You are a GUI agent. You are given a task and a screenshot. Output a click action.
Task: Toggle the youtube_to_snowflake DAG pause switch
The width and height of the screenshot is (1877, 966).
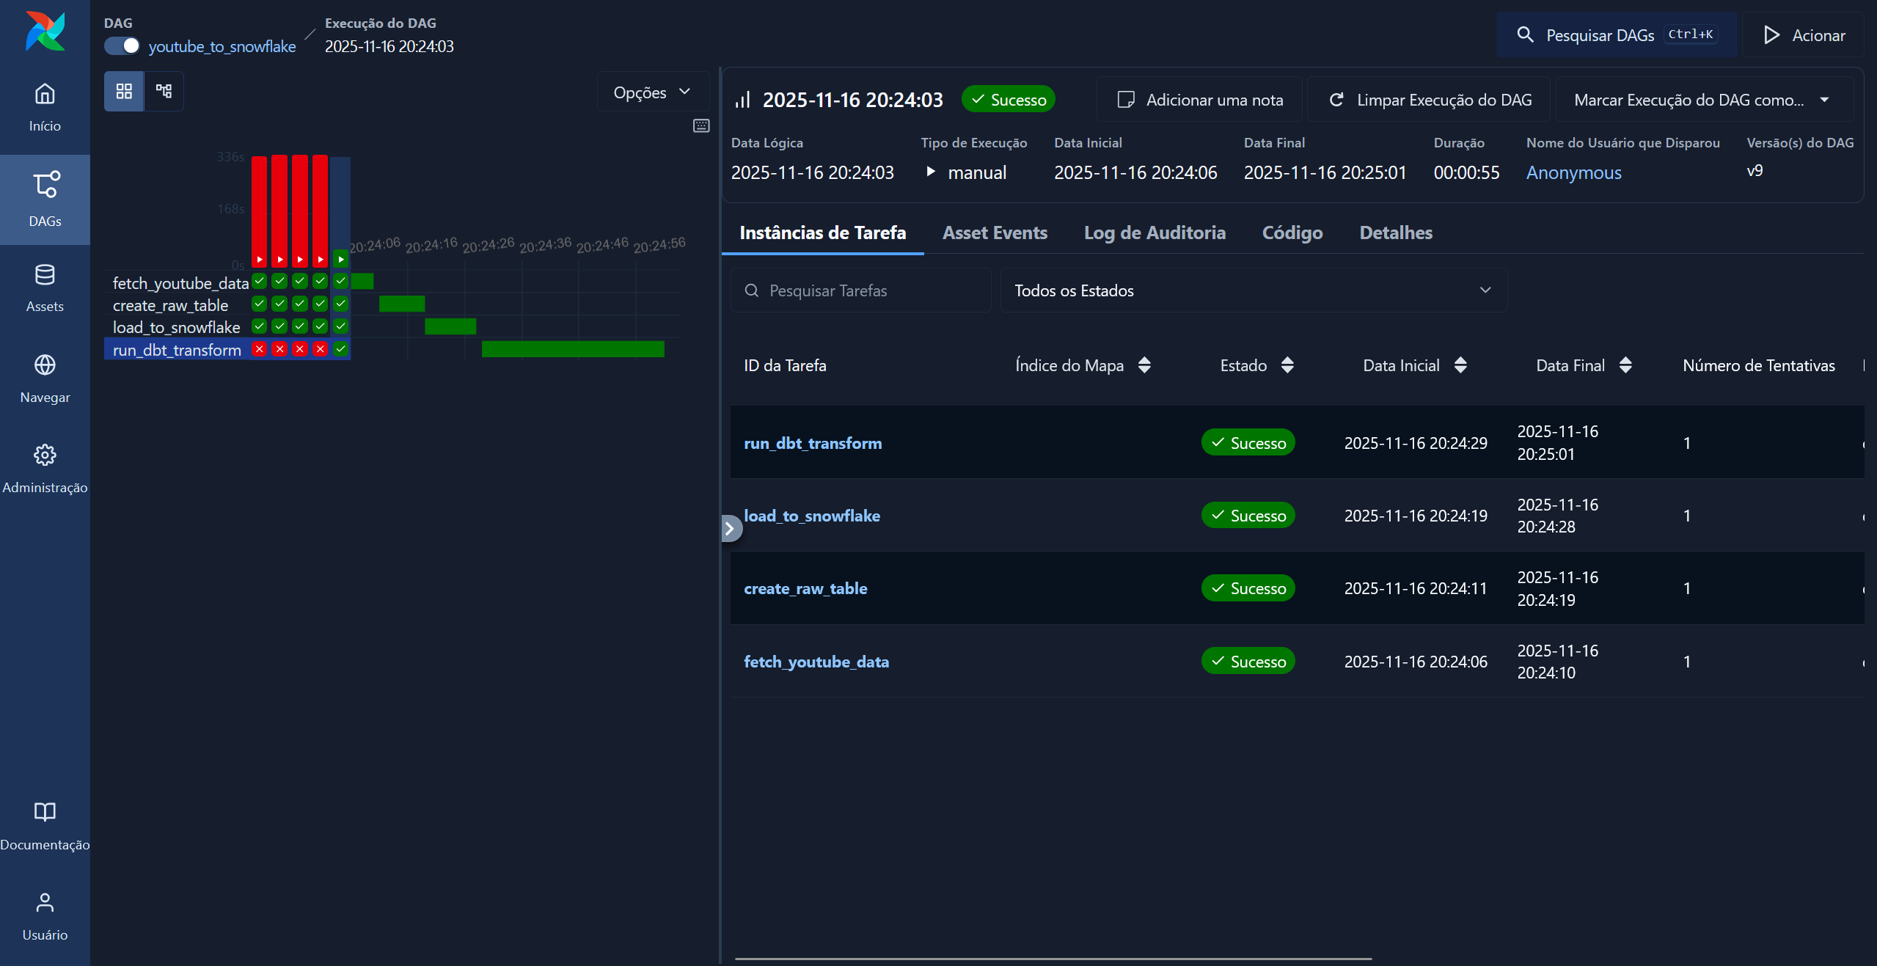[122, 46]
